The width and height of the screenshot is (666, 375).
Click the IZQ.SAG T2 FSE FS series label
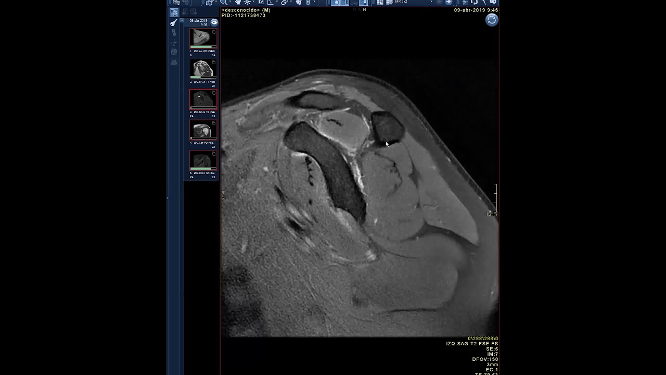tap(472, 344)
